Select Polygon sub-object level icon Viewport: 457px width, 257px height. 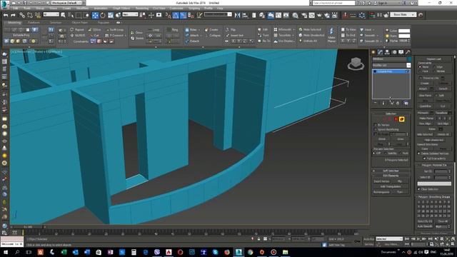click(x=396, y=119)
